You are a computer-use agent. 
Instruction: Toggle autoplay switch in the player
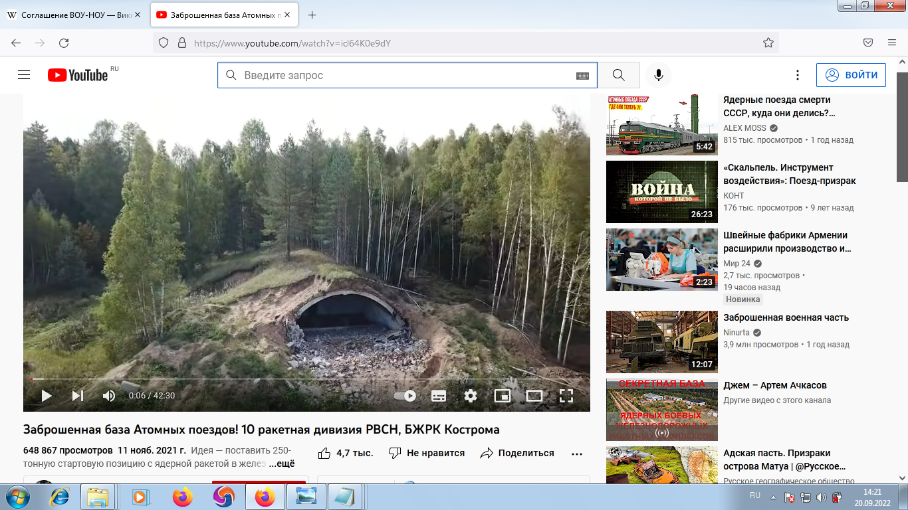coord(406,396)
